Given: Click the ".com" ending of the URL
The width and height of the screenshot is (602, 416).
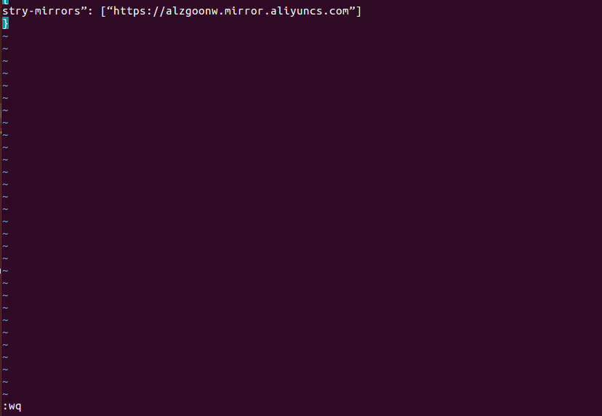Looking at the screenshot, I should pos(336,12).
